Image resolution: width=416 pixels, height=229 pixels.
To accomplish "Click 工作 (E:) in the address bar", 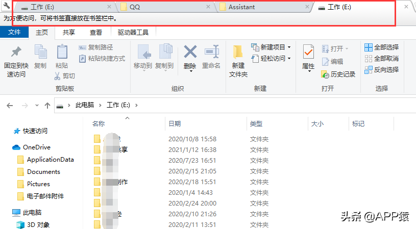I will click(x=118, y=105).
